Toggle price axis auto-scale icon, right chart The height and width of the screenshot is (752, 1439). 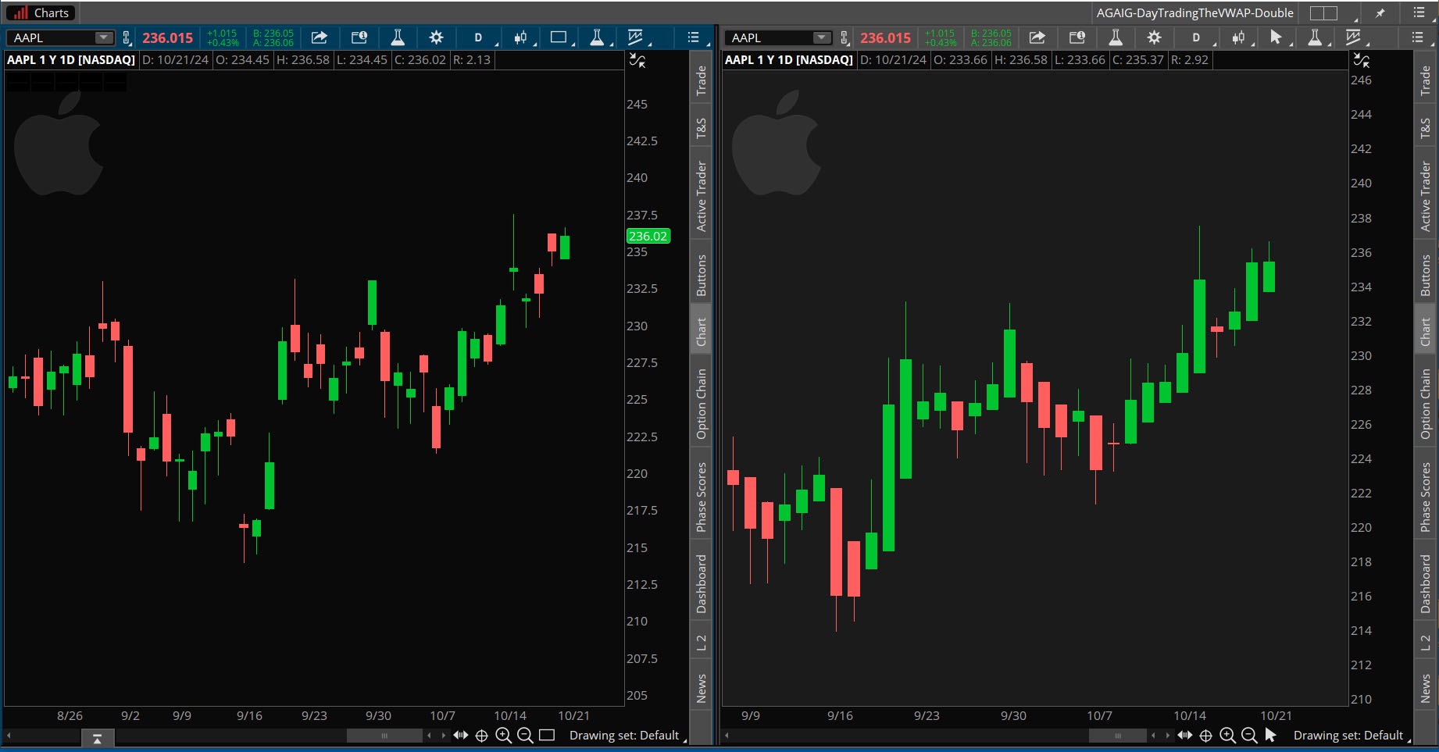click(x=1362, y=61)
